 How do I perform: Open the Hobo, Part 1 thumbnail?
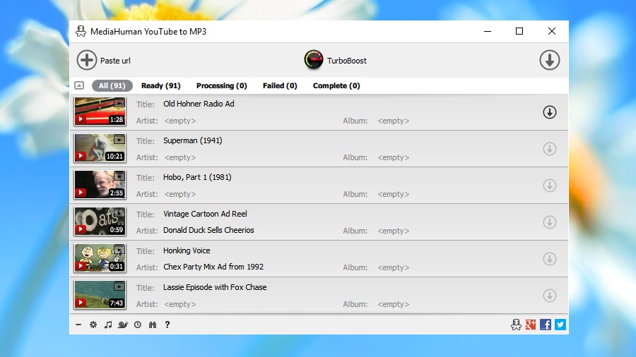(x=100, y=185)
